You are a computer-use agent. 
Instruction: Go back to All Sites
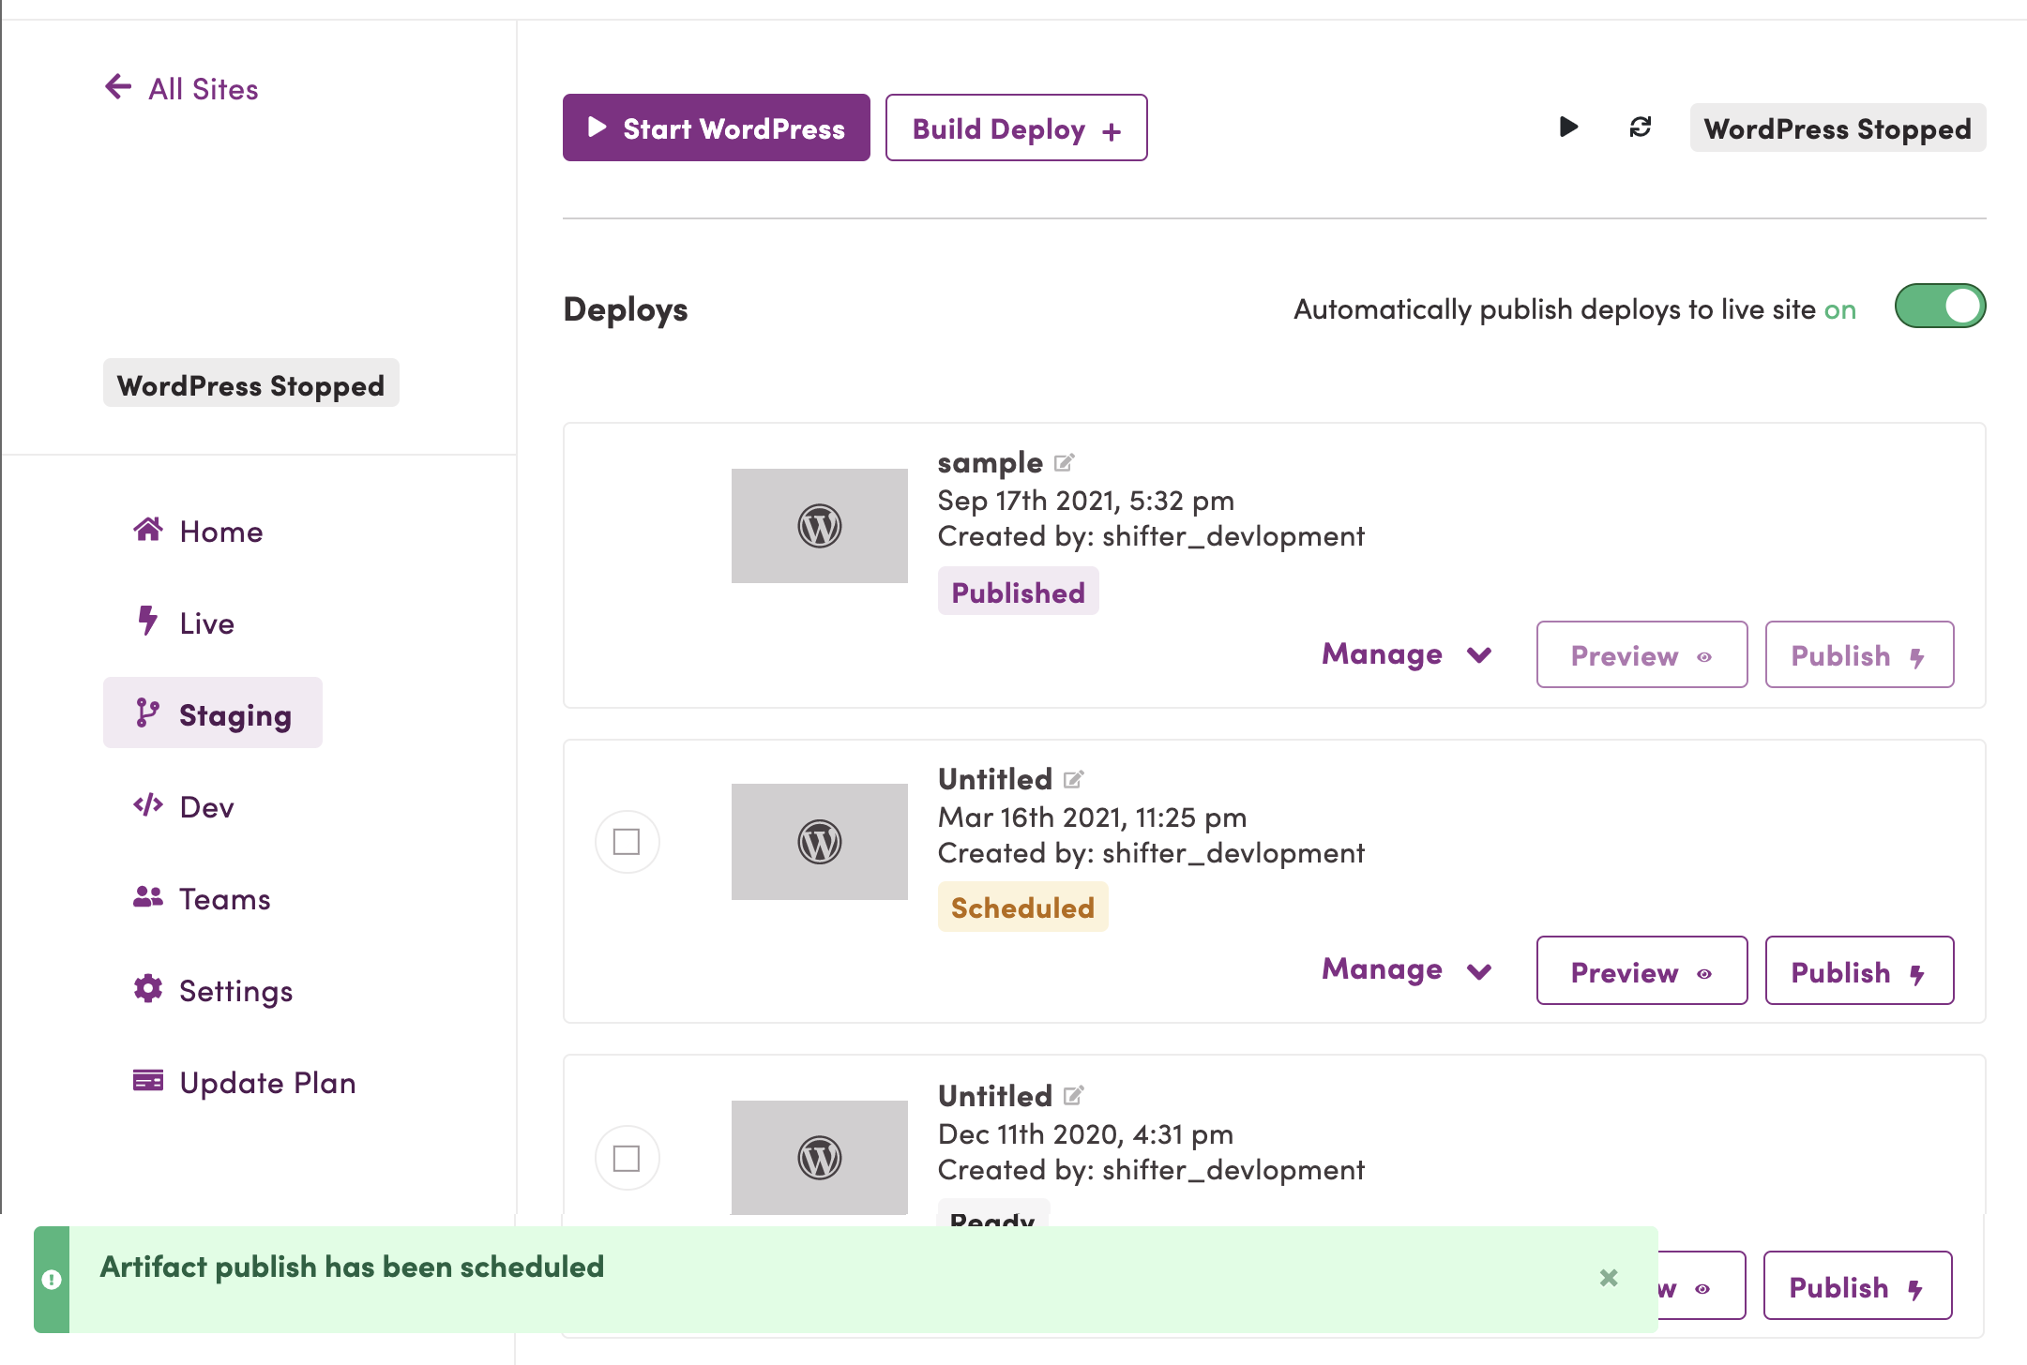tap(181, 88)
